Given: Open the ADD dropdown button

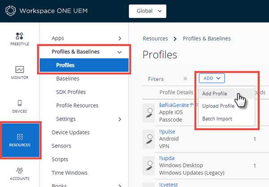Looking at the screenshot, I should pos(212,78).
